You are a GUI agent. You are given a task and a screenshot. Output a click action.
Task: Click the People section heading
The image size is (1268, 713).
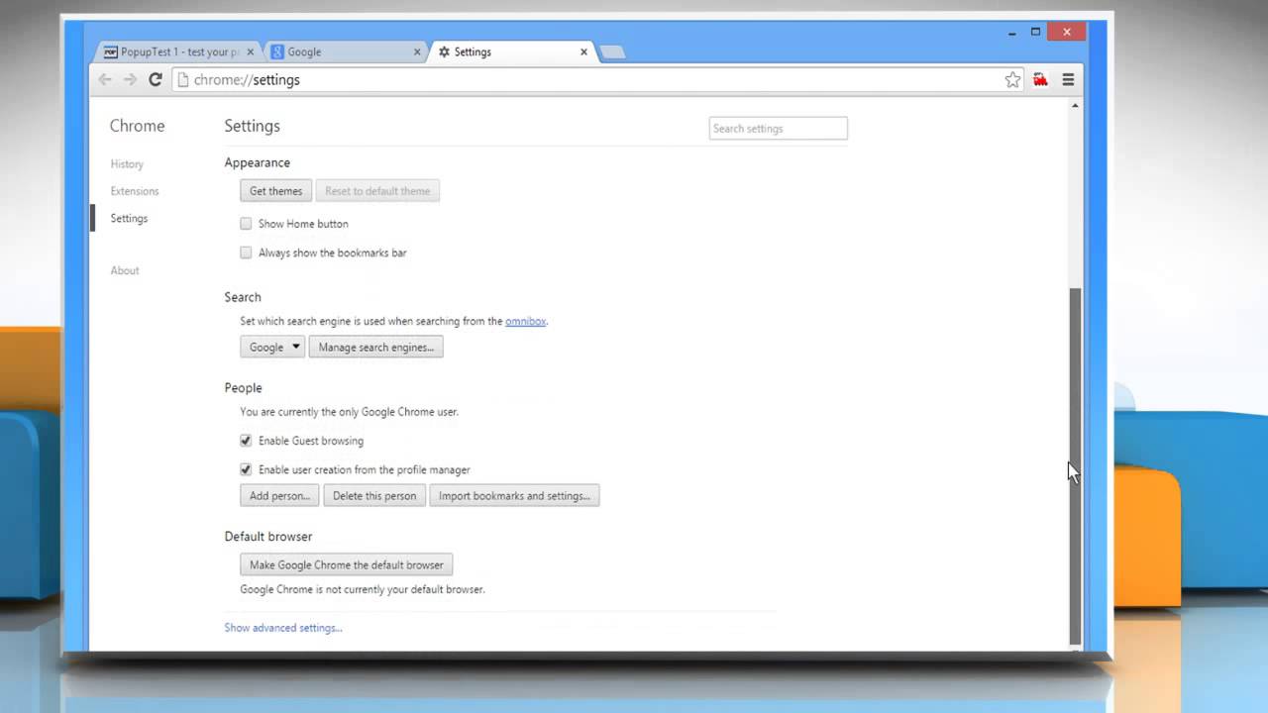click(x=243, y=388)
